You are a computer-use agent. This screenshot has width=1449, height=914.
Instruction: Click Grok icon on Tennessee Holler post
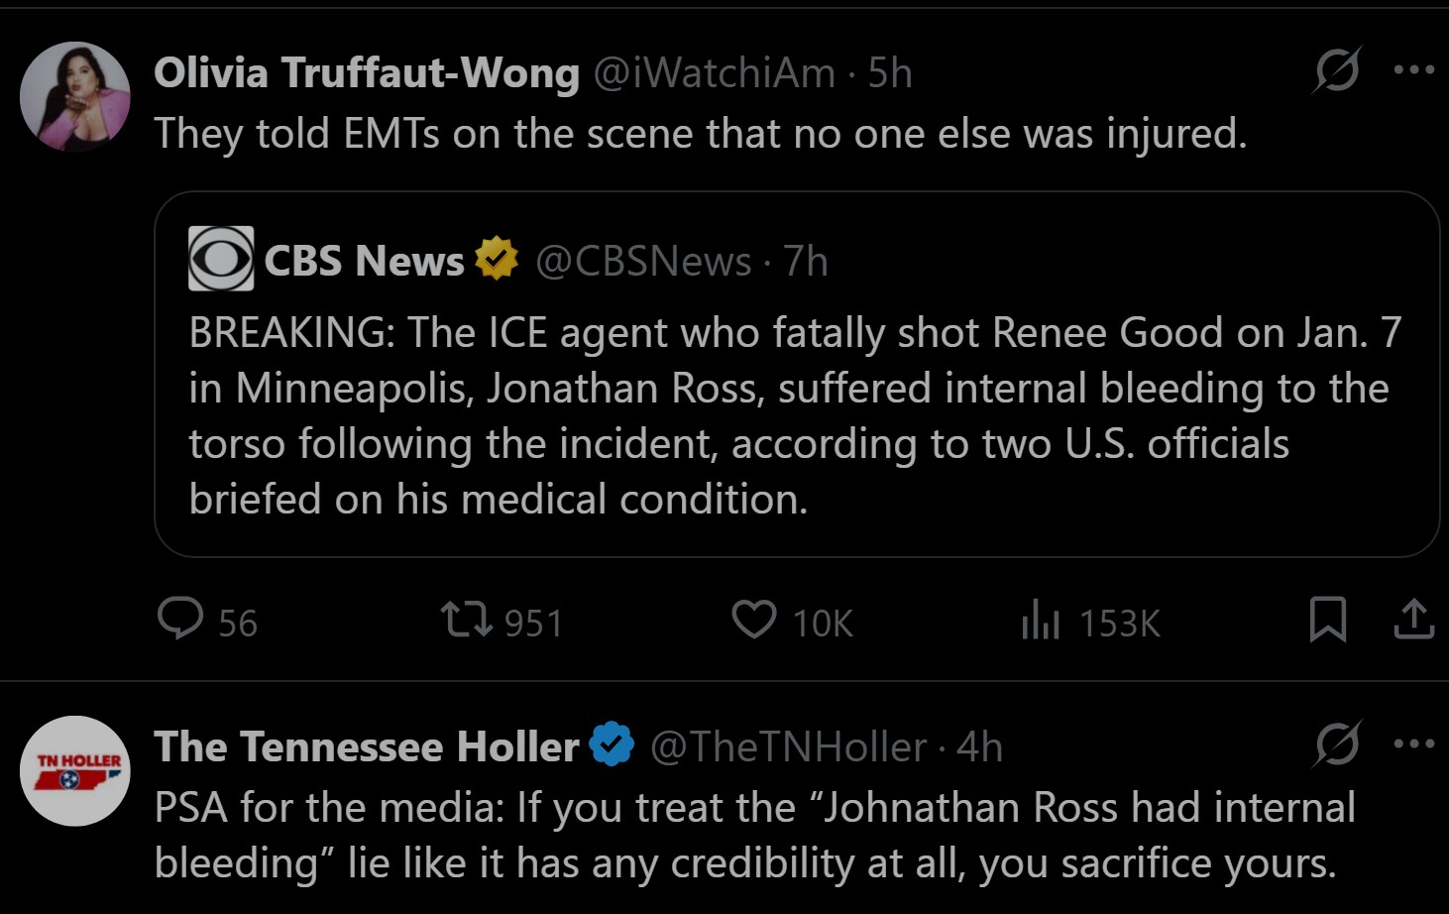click(x=1337, y=744)
